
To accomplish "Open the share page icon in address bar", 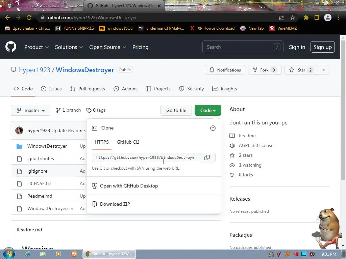I will tap(282, 18).
